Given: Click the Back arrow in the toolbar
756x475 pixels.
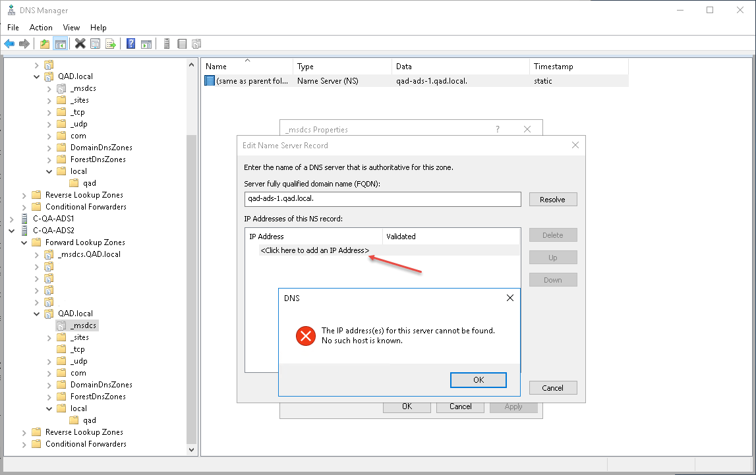Looking at the screenshot, I should pyautogui.click(x=9, y=44).
